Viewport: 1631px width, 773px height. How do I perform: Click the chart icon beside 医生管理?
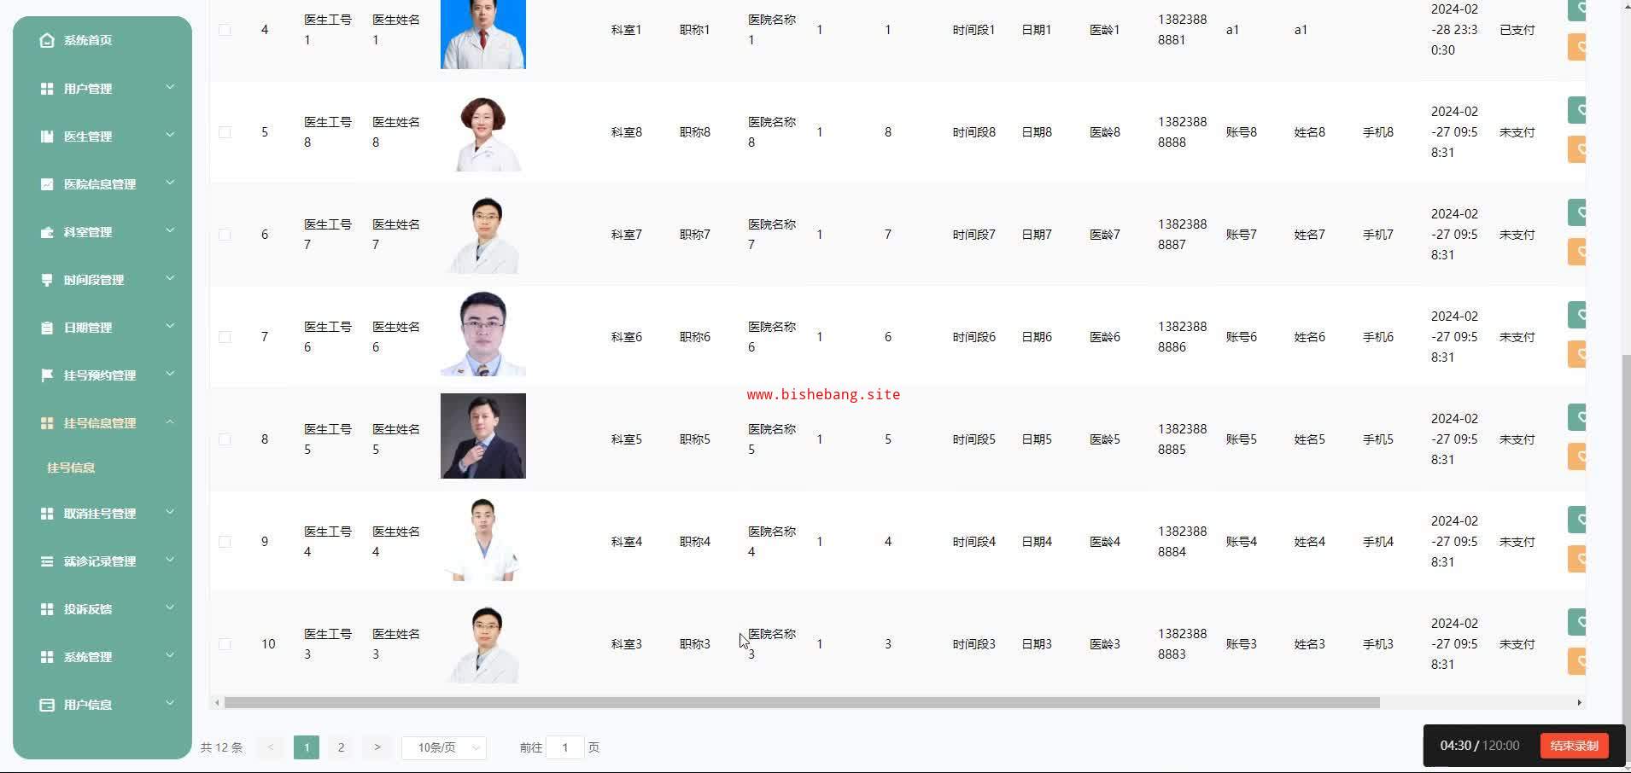47,137
